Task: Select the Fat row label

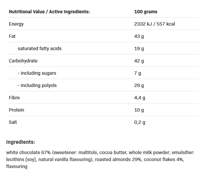Action: (12, 36)
